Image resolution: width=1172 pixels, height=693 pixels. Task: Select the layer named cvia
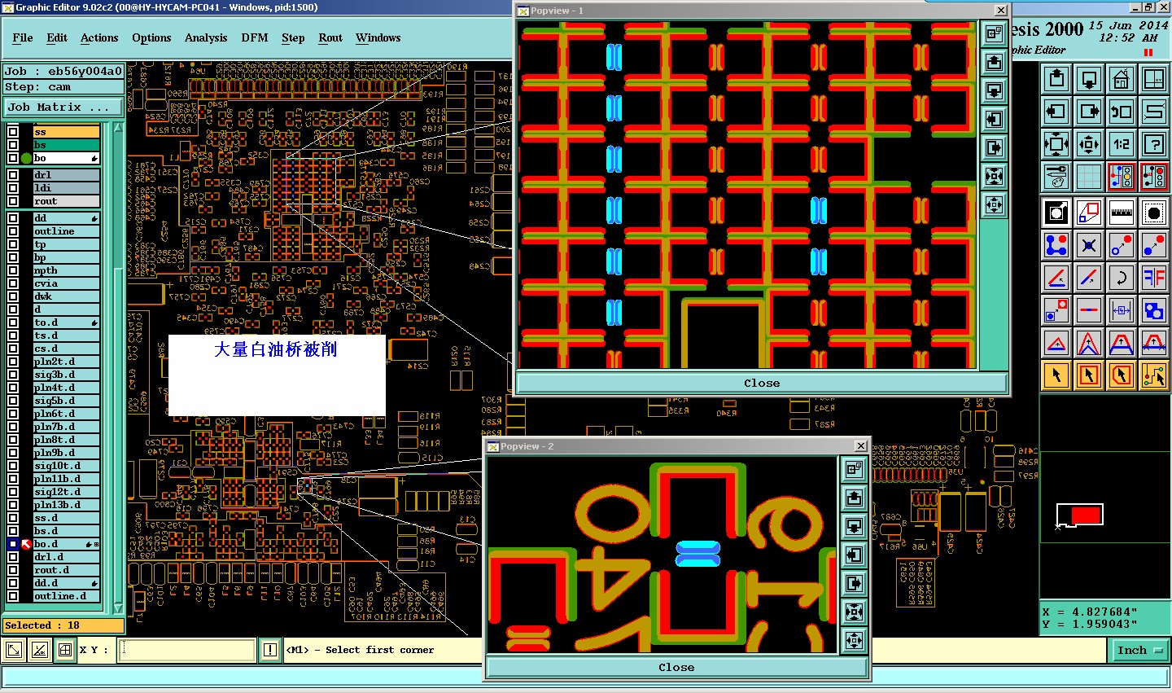coord(66,283)
